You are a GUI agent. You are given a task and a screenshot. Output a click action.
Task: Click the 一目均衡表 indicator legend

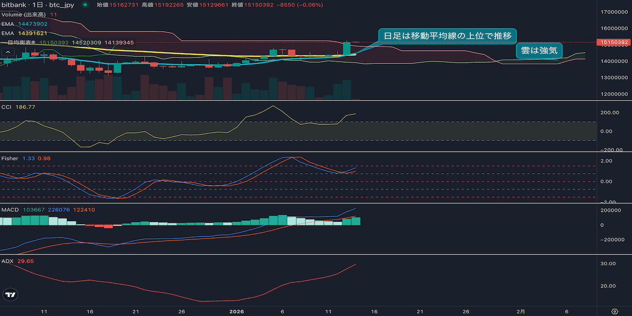21,42
